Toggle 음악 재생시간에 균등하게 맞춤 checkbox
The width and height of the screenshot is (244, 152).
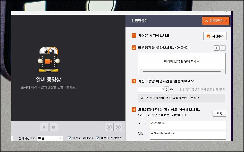[x=182, y=90]
